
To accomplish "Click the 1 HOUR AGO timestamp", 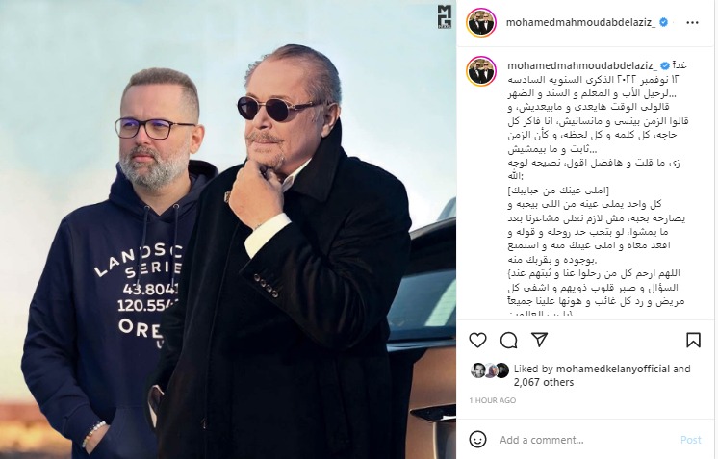I will point(492,400).
